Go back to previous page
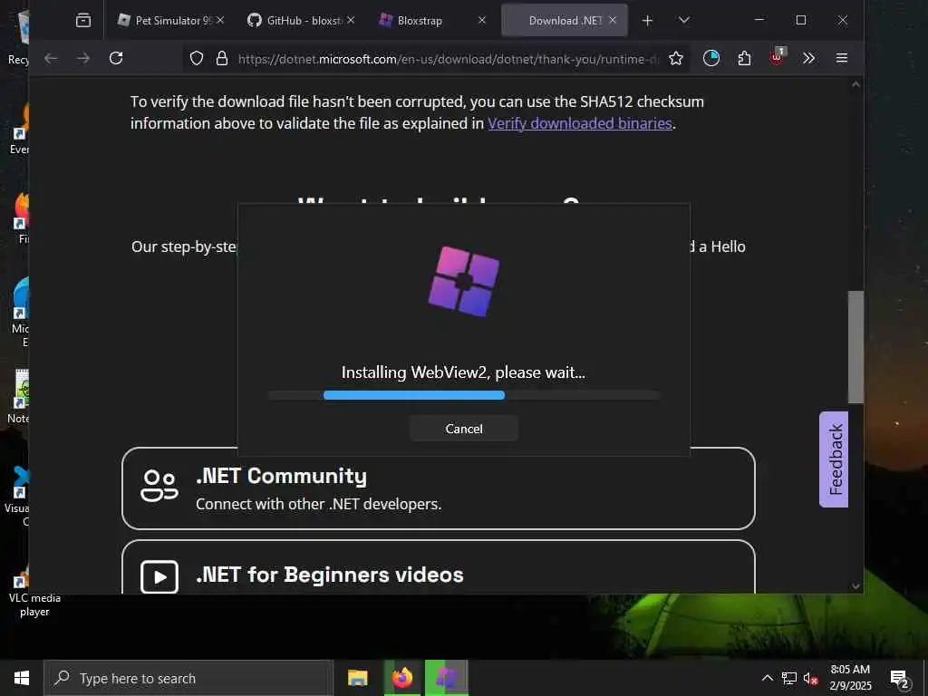This screenshot has width=928, height=696. pyautogui.click(x=51, y=58)
